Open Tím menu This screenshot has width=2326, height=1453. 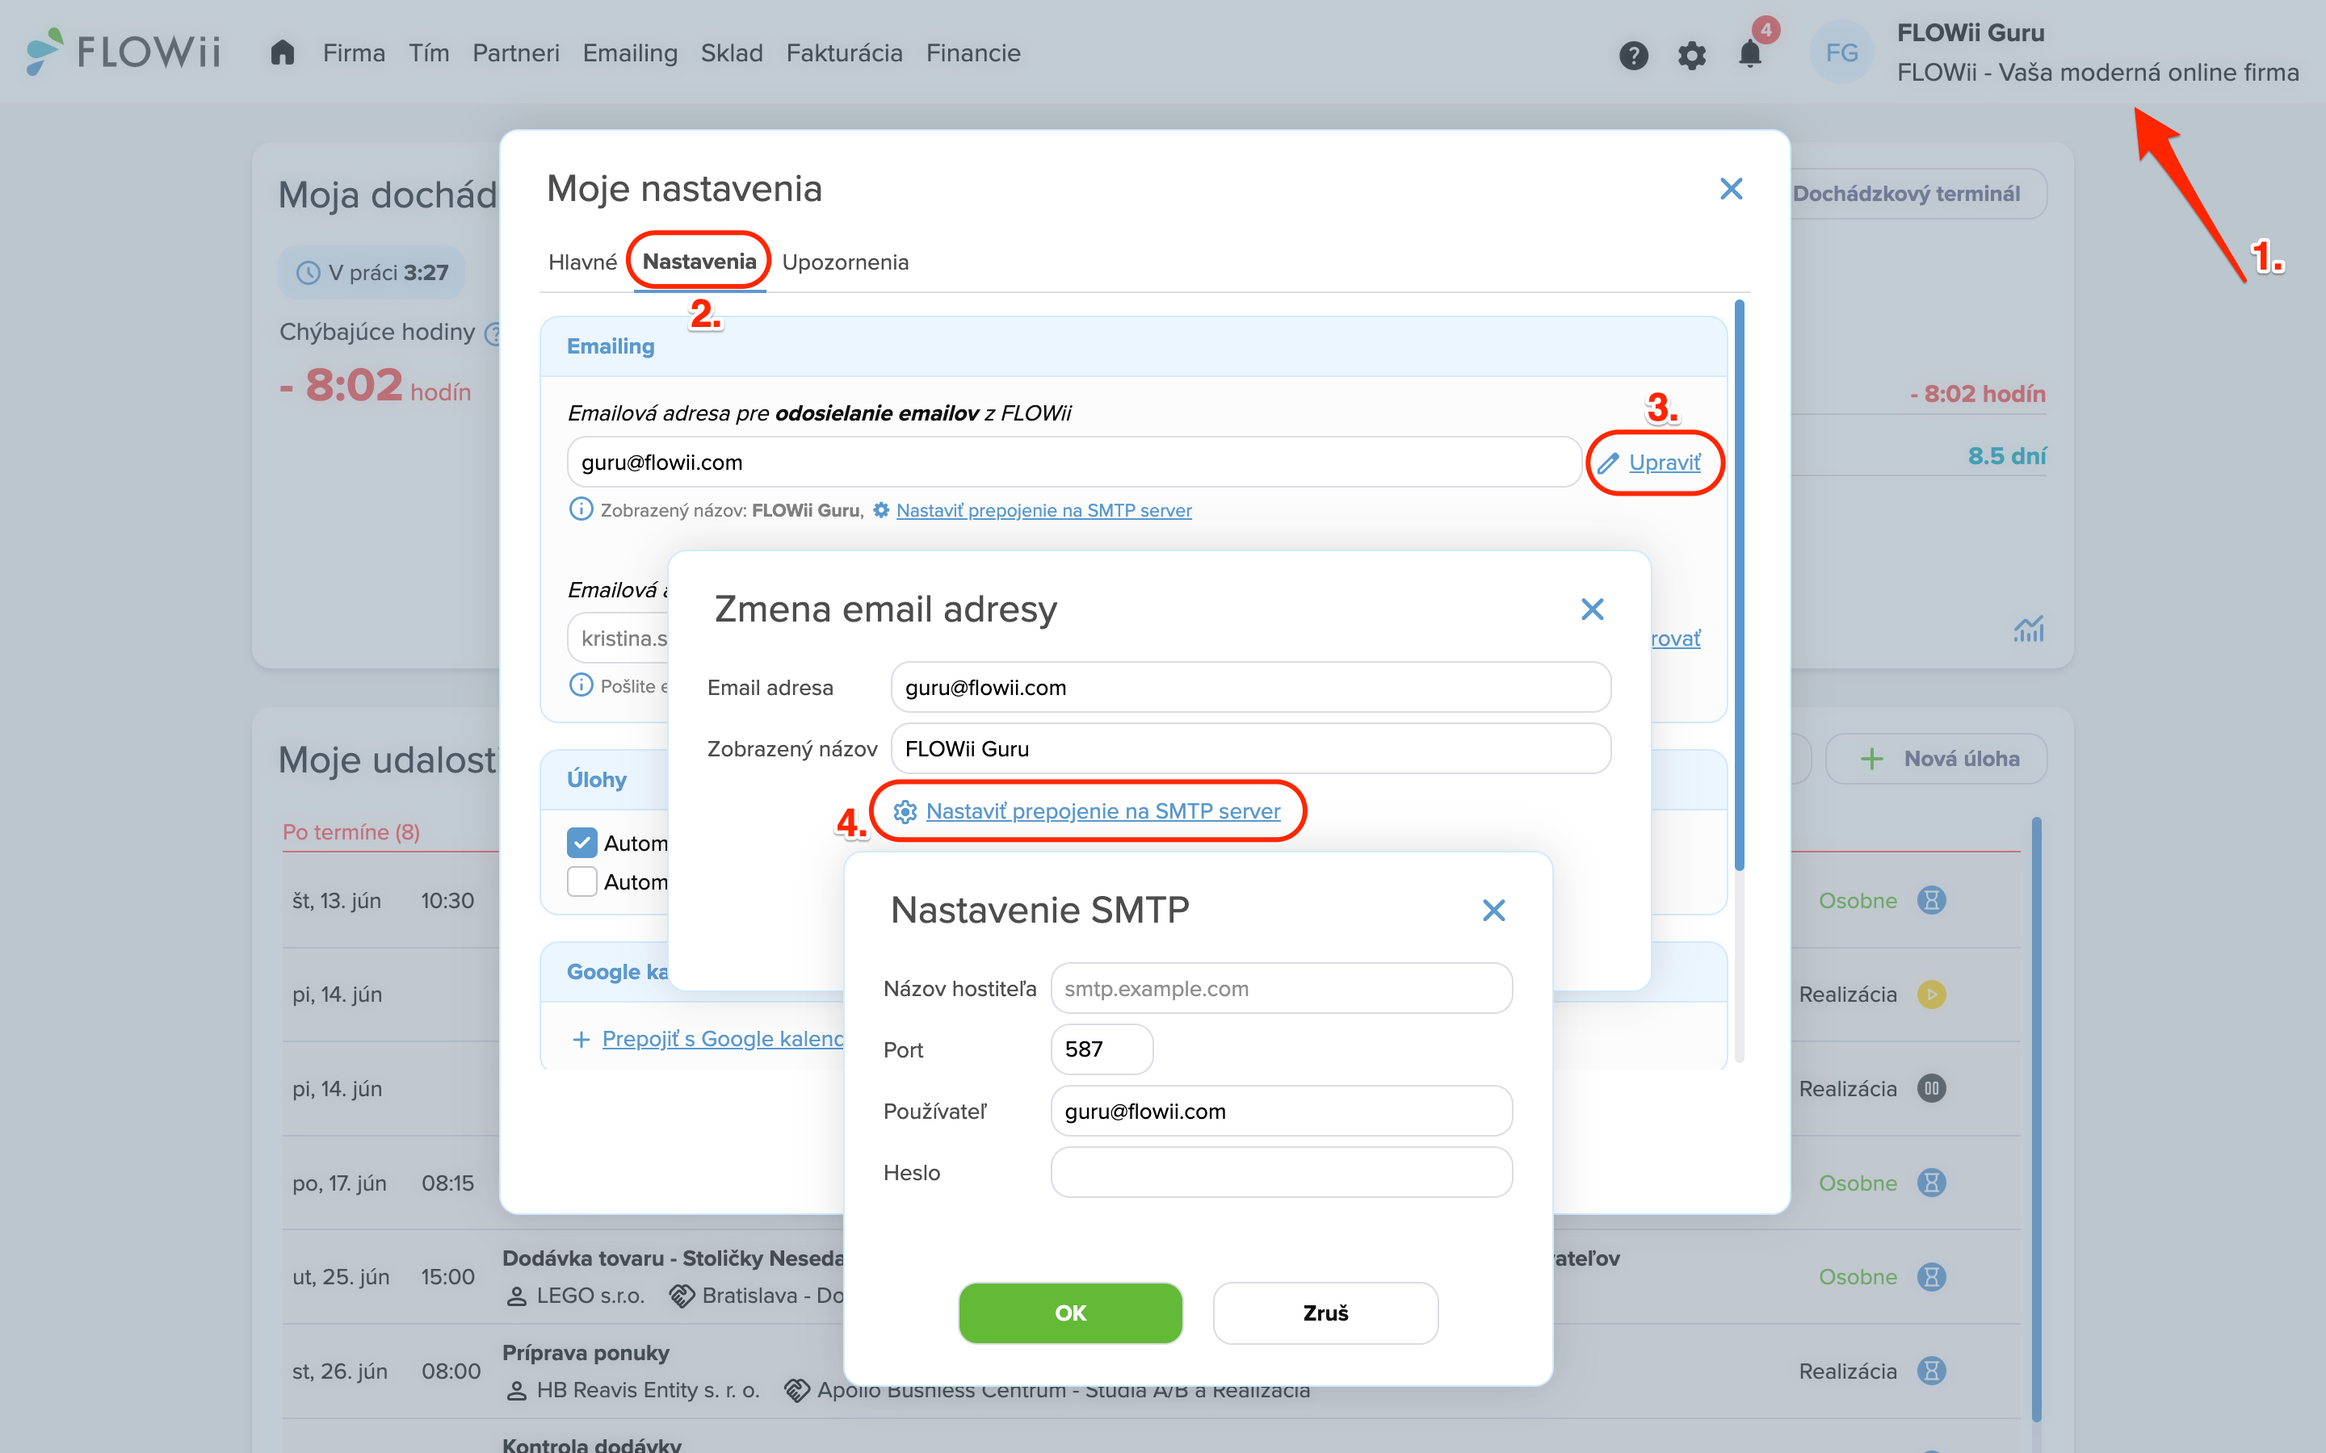point(429,52)
